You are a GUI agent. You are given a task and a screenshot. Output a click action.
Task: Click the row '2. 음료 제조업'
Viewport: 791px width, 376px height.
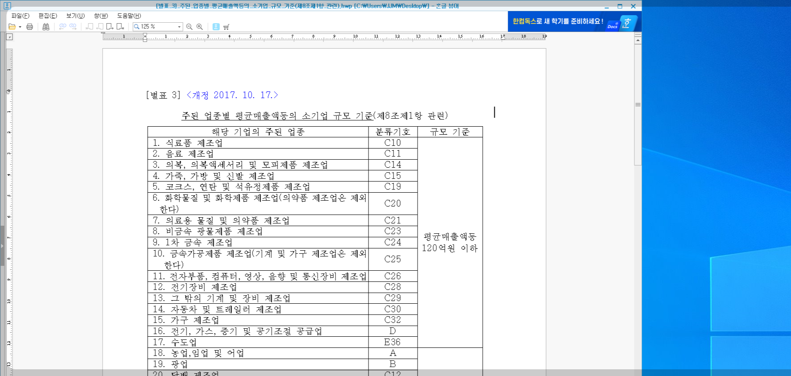258,154
